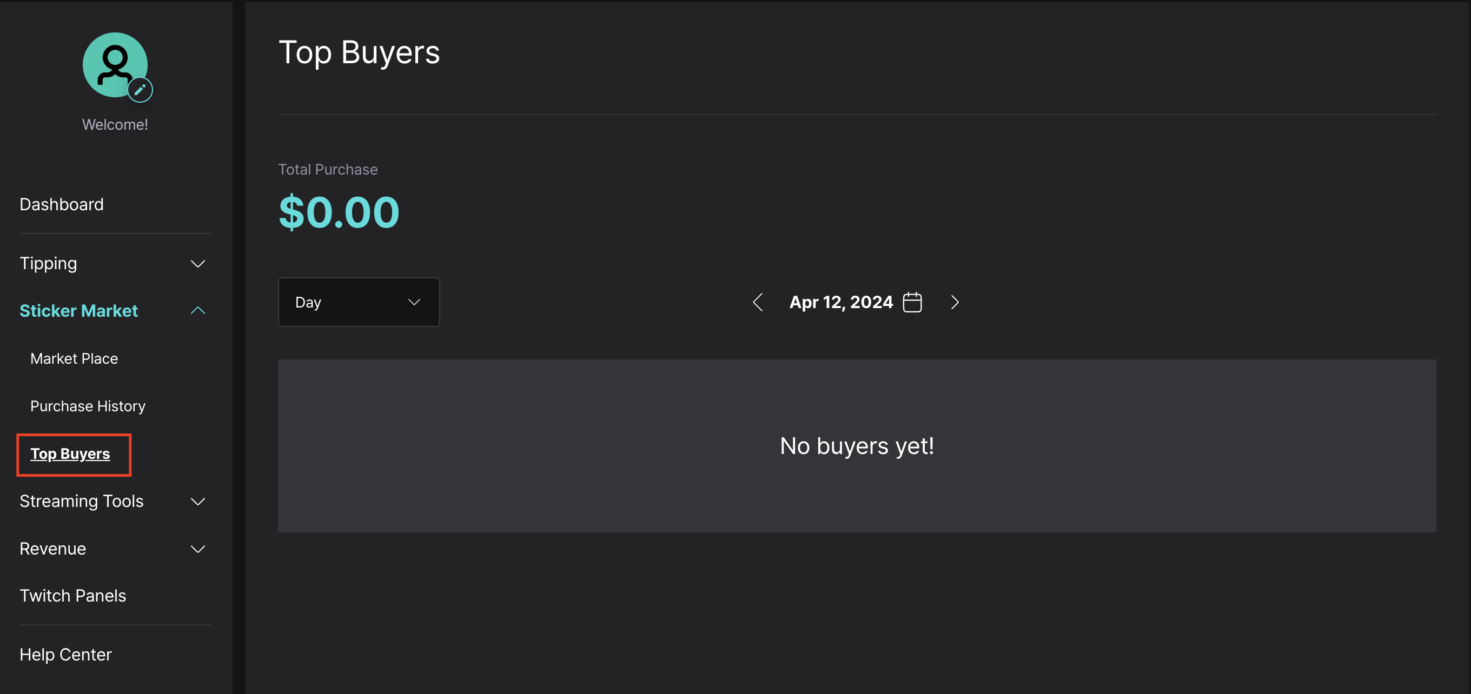Screen dimensions: 1471x694
Task: Expand the Streaming Tools chevron
Action: pos(197,501)
